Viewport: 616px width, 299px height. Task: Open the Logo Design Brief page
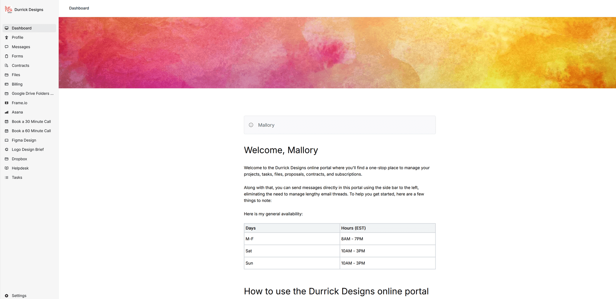click(27, 149)
